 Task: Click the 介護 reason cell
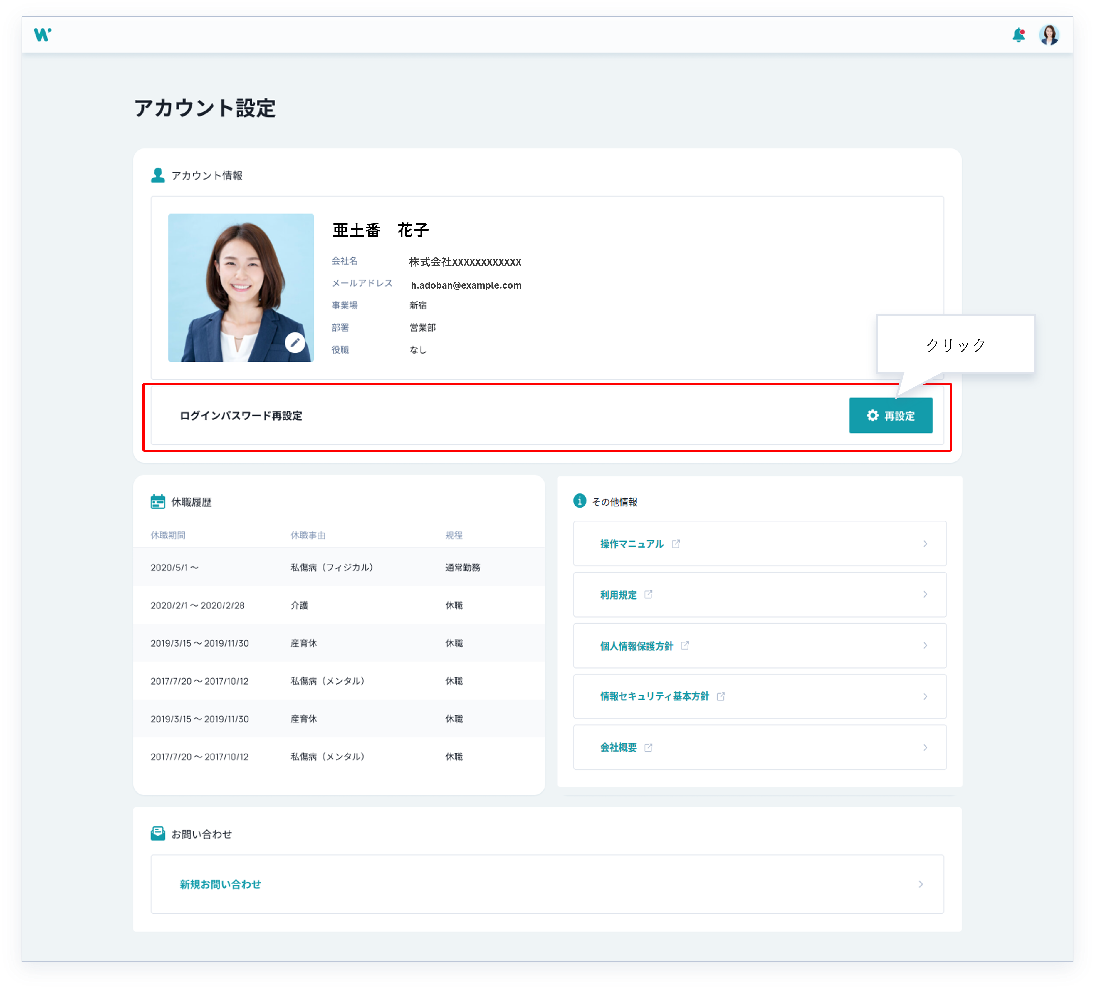pos(299,605)
